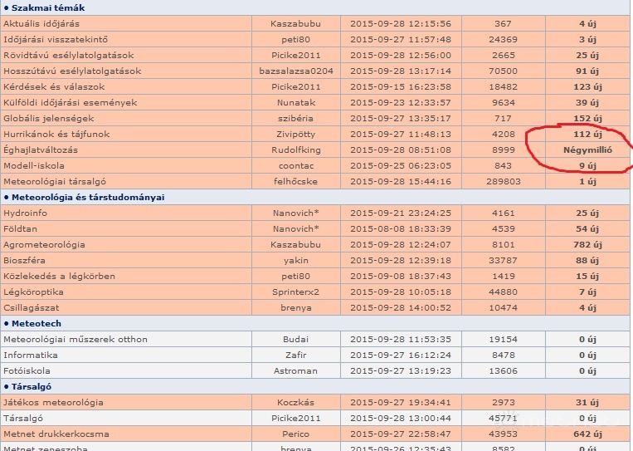633x451 pixels.
Task: Click the Meteotech section header
Action: click(37, 324)
